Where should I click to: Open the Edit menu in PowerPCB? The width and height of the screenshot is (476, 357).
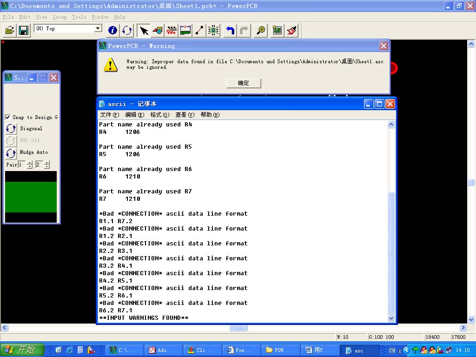click(25, 17)
